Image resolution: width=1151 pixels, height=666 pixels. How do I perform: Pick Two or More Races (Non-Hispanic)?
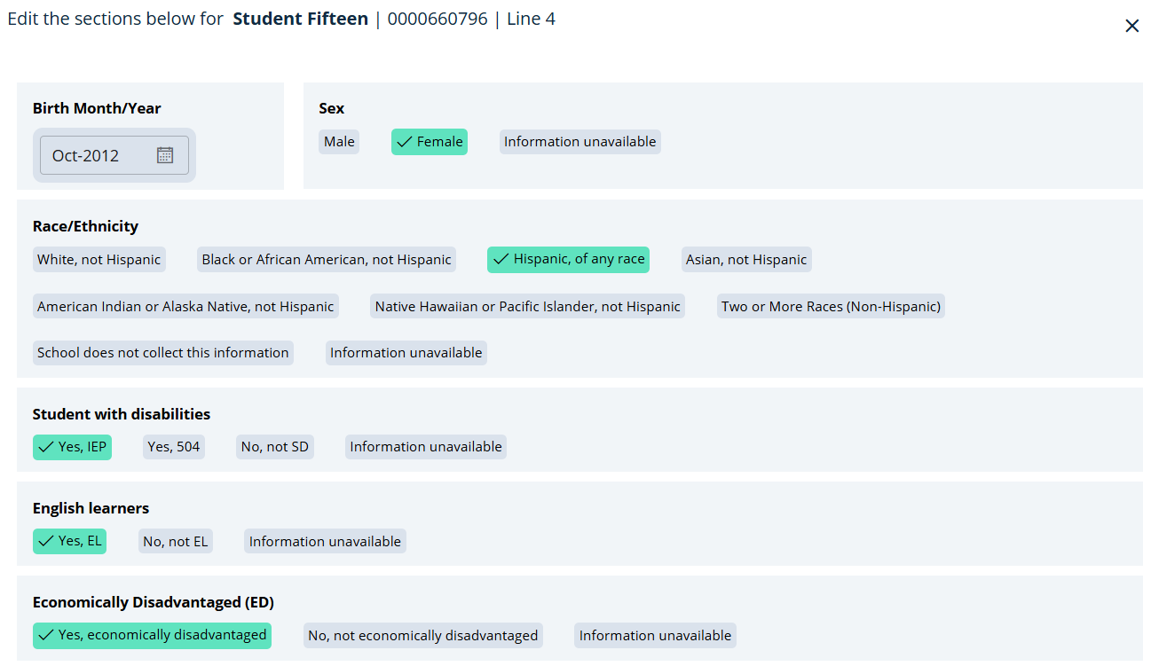(x=831, y=307)
